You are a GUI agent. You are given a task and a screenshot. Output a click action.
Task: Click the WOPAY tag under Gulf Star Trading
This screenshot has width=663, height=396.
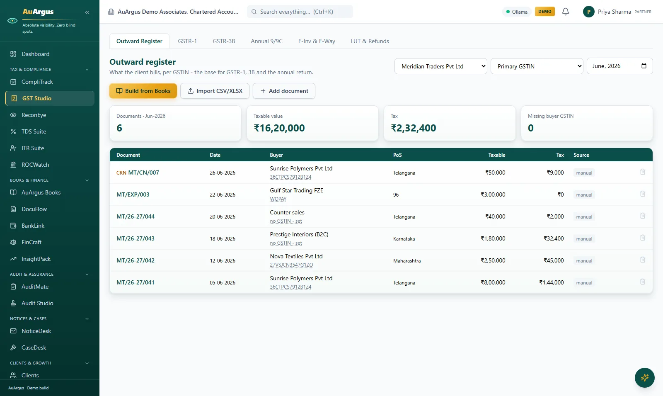(278, 199)
